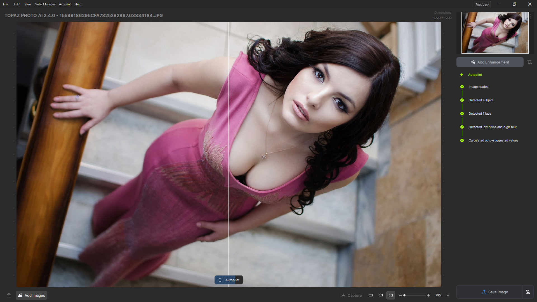This screenshot has height=302, width=537.
Task: Click the 'Detected 1 face' status entry
Action: click(x=480, y=114)
